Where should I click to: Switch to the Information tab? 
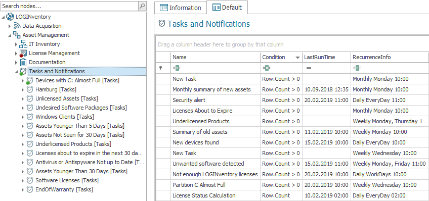(181, 8)
